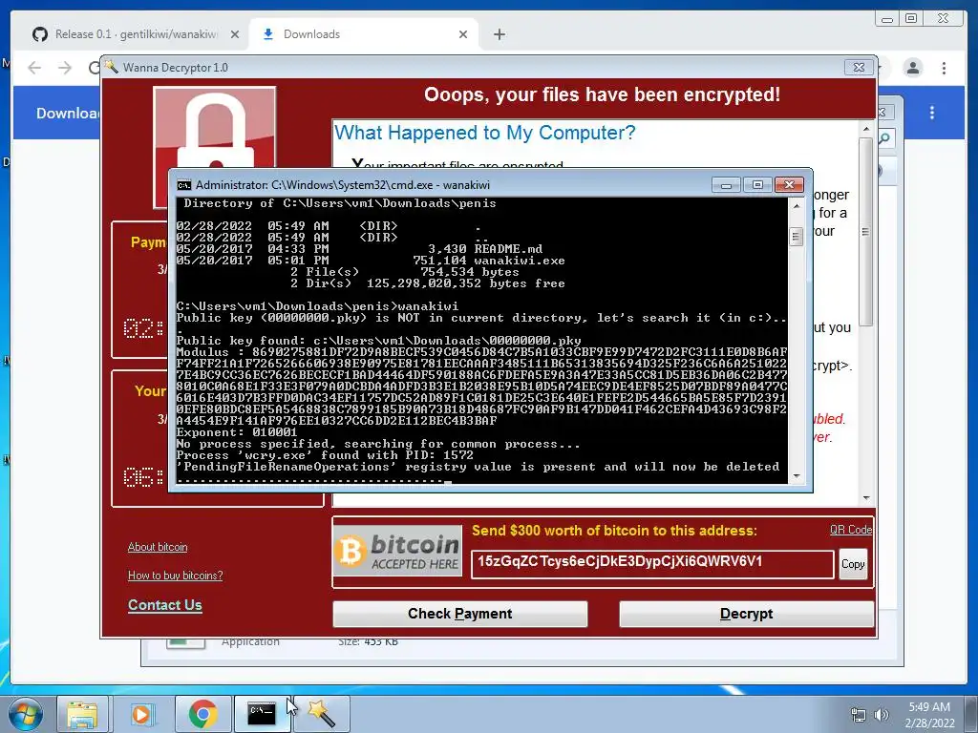
Task: Click the network tray icon
Action: [859, 715]
